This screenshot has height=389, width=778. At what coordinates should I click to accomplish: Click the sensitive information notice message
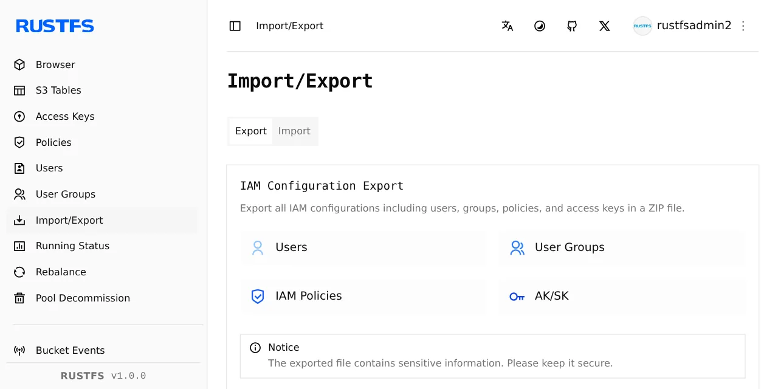[441, 363]
